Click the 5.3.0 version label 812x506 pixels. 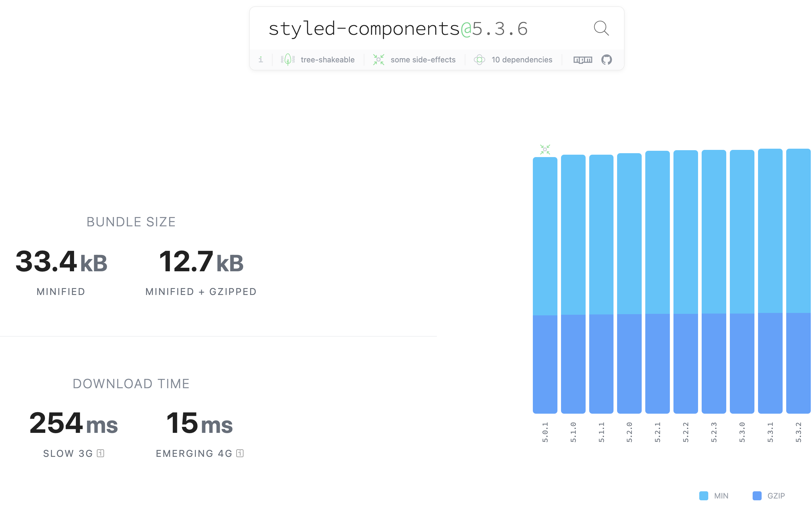click(x=742, y=432)
